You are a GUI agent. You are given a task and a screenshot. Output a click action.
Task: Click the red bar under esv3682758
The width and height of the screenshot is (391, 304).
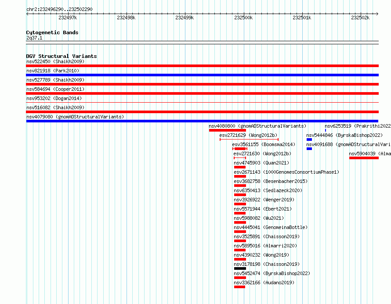point(240,186)
